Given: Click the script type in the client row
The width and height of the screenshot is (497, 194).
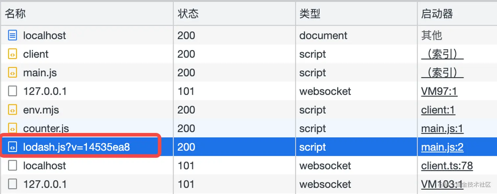Looking at the screenshot, I should click(x=313, y=54).
